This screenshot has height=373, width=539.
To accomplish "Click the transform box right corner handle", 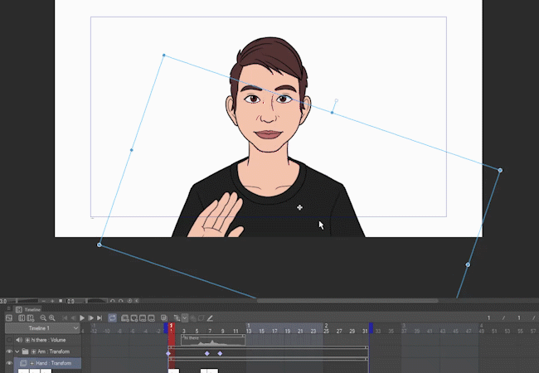I will tap(500, 170).
